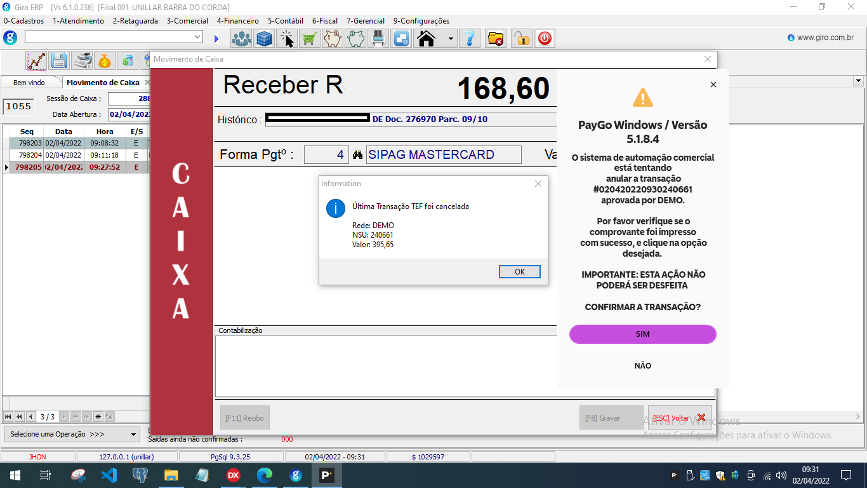Click the red power exit icon
Screen dimensions: 867x488
click(x=545, y=39)
